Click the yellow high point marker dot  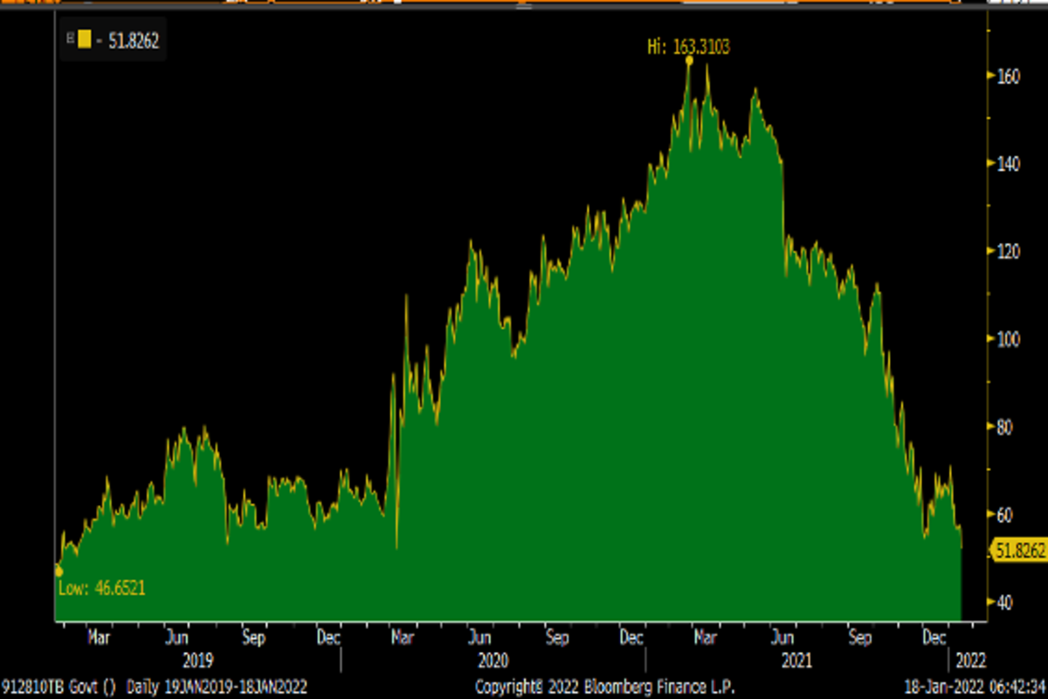pyautogui.click(x=689, y=60)
